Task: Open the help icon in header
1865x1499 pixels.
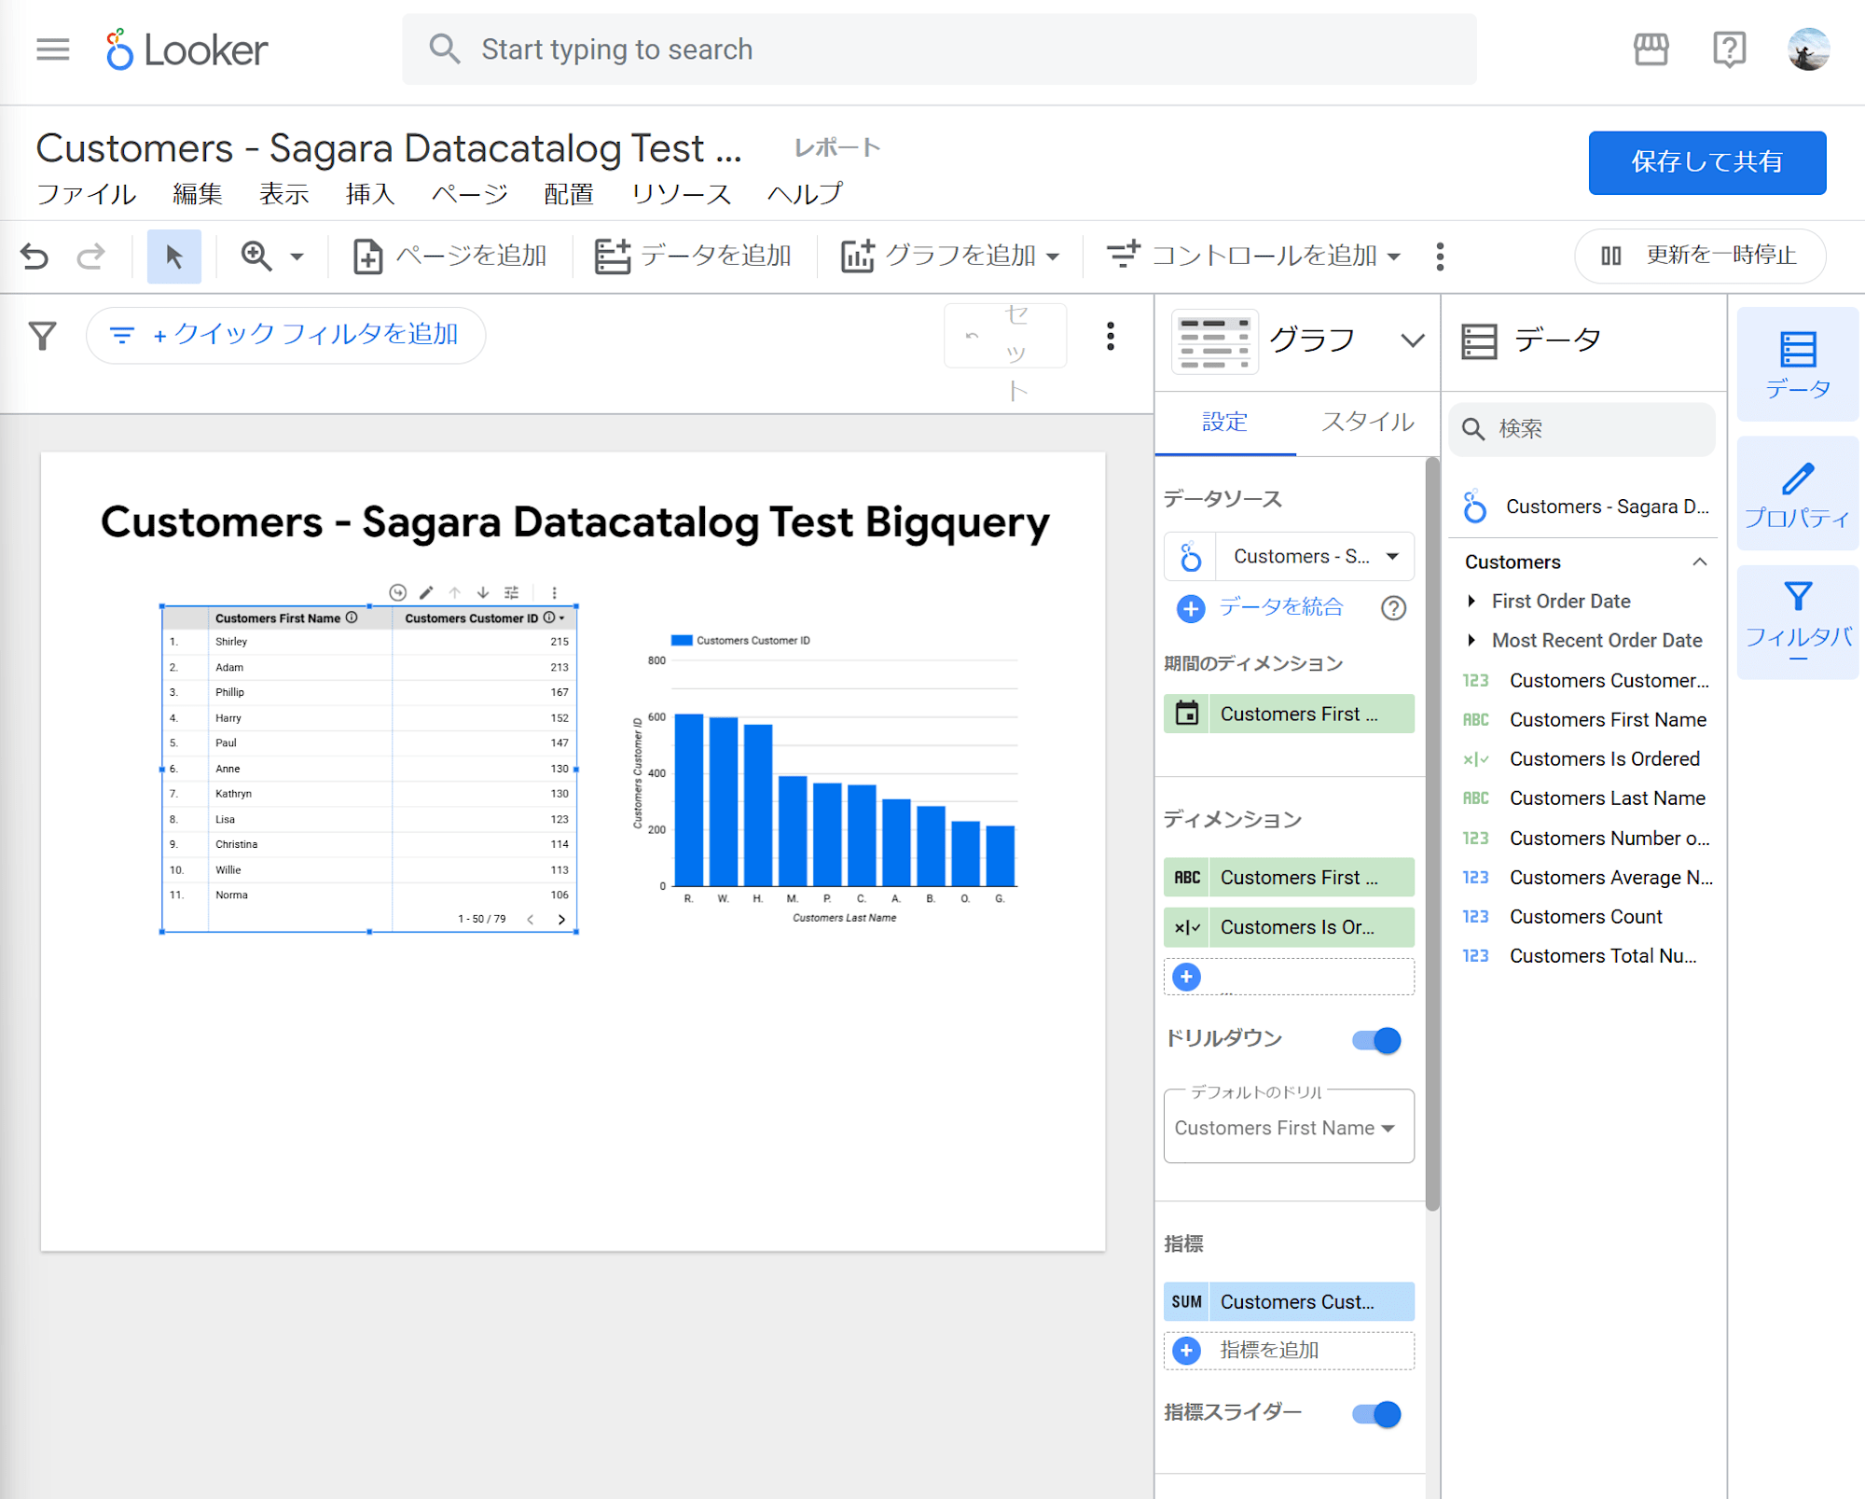Action: tap(1729, 49)
